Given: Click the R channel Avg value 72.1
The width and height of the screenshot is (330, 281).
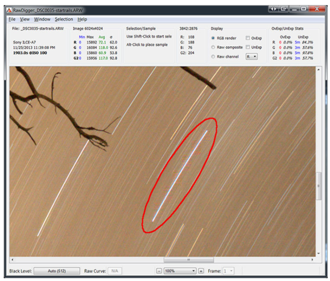Looking at the screenshot, I should coord(102,42).
